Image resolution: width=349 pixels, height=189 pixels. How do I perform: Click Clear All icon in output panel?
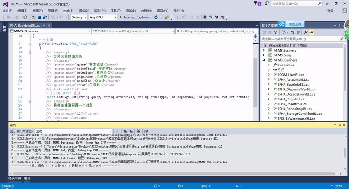(x=139, y=131)
